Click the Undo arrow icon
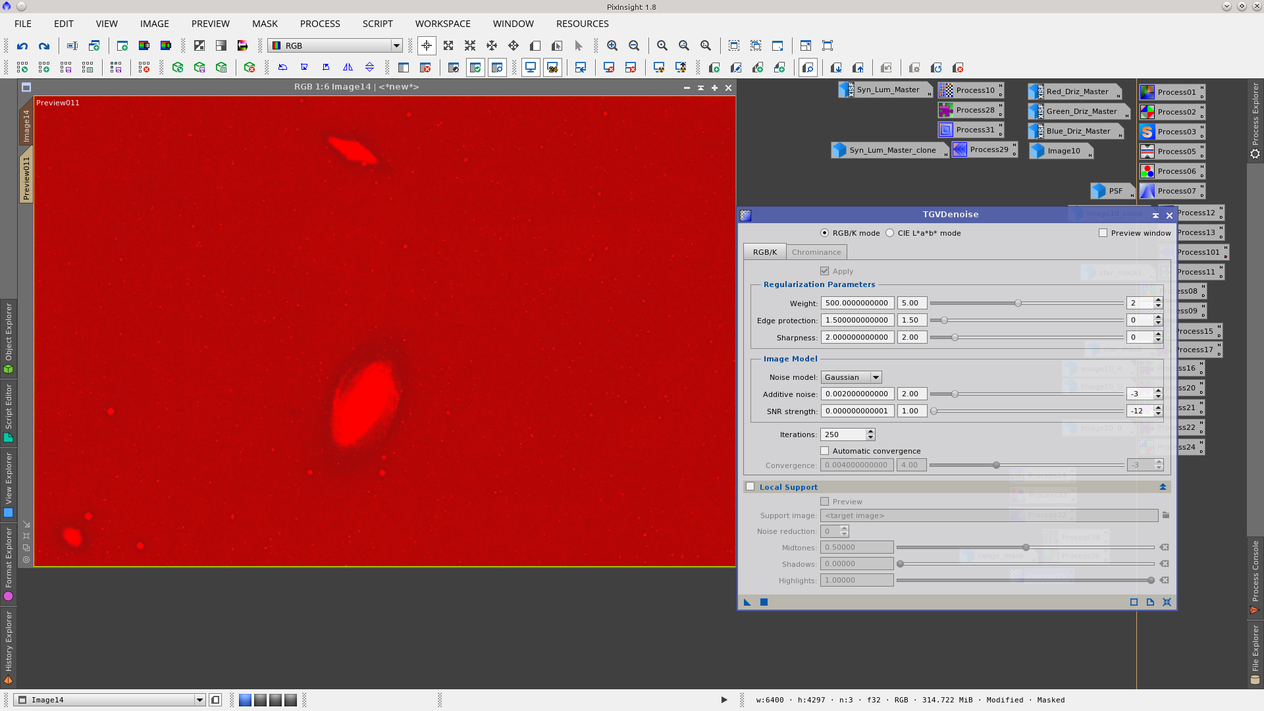The image size is (1264, 711). click(x=22, y=46)
